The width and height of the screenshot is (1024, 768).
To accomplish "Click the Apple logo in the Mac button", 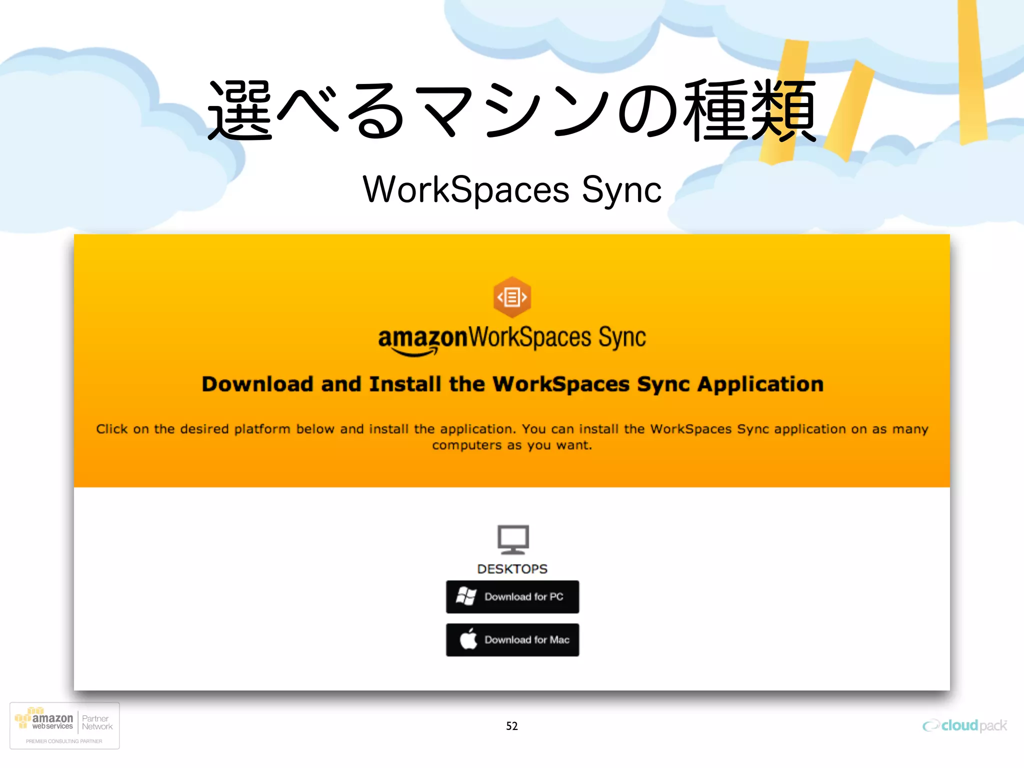I will pyautogui.click(x=468, y=639).
